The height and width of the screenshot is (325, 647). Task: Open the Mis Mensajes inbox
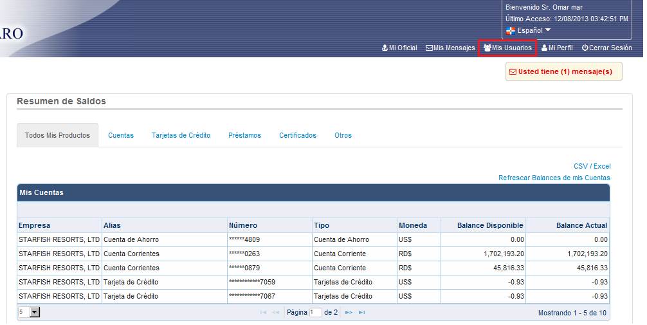coord(450,48)
